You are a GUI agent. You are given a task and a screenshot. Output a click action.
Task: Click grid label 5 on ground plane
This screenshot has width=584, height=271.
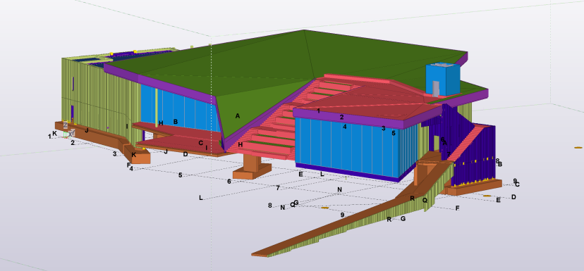point(181,175)
